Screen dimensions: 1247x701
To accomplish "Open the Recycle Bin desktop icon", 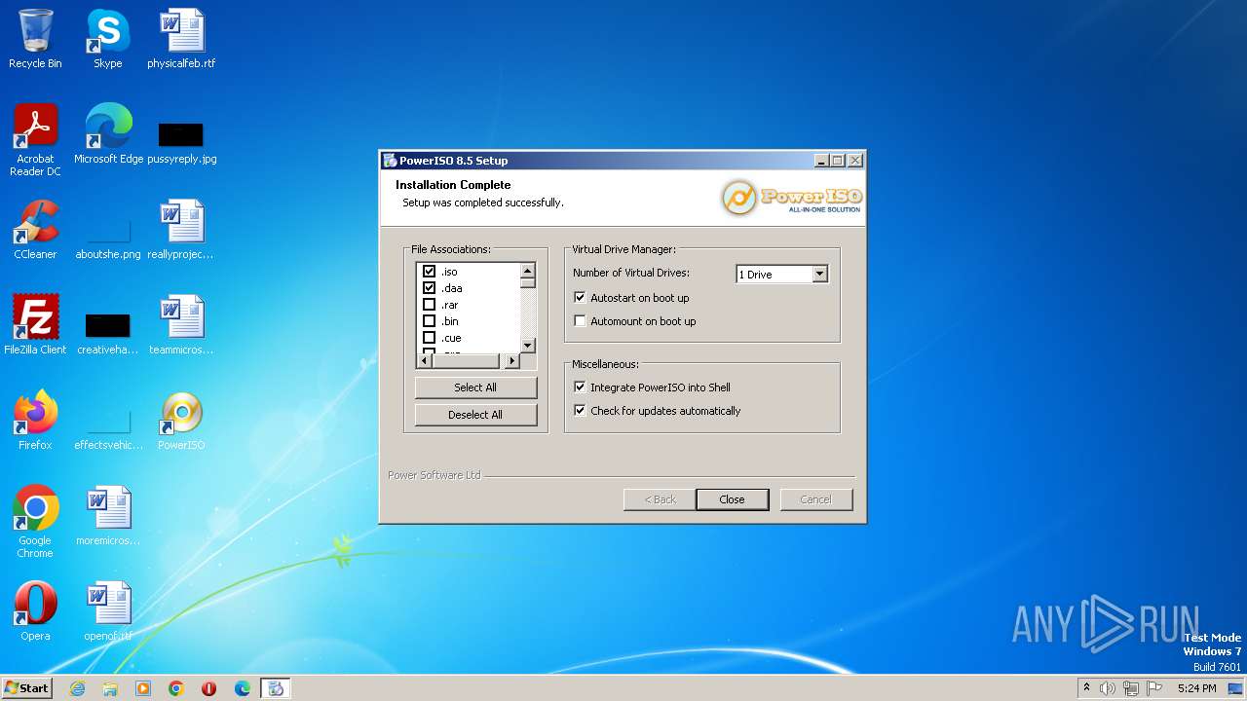I will [x=35, y=39].
